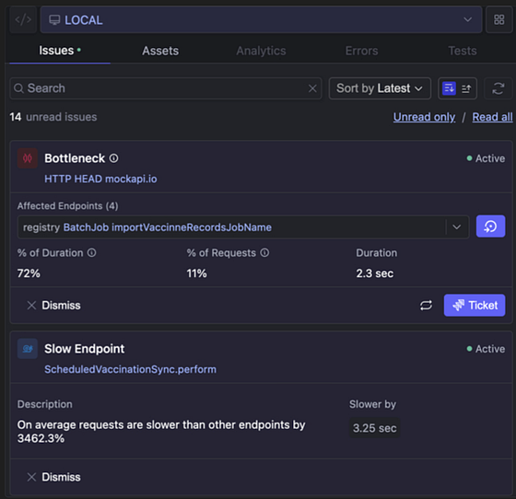
Task: Click the endpoint history trace button
Action: (490, 226)
